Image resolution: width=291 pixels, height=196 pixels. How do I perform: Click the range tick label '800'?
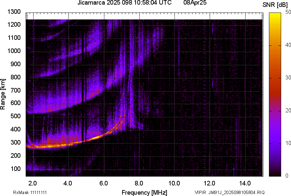pyautogui.click(x=15, y=77)
